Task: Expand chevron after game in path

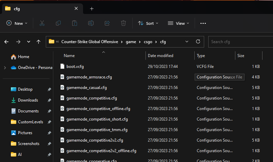Action: click(x=140, y=42)
